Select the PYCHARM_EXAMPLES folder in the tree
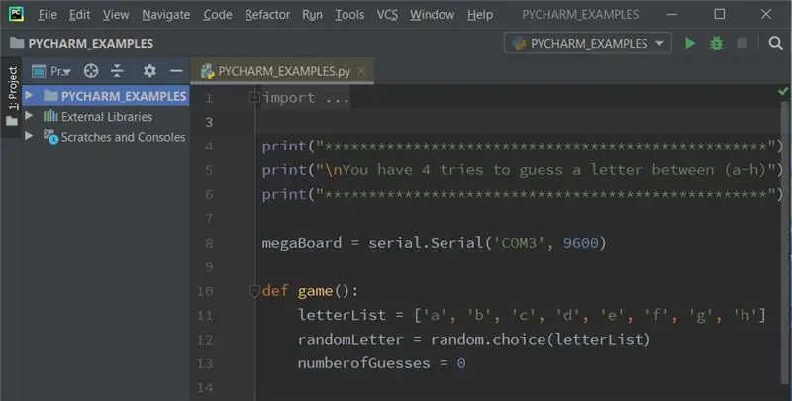The width and height of the screenshot is (792, 401). click(124, 96)
